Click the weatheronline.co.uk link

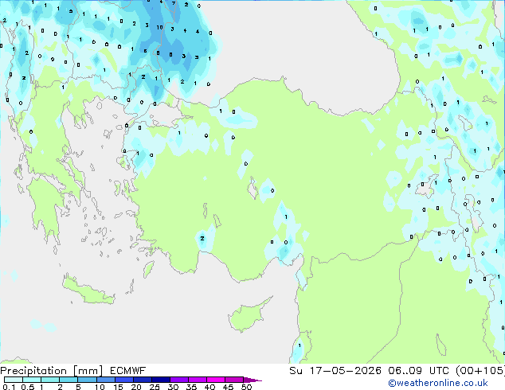437,383
